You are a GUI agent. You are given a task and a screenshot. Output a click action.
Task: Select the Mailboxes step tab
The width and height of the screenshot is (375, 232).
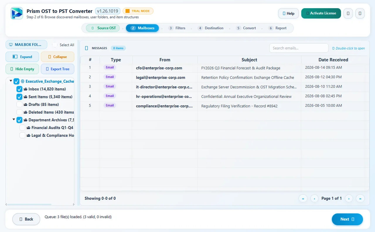coord(142,28)
